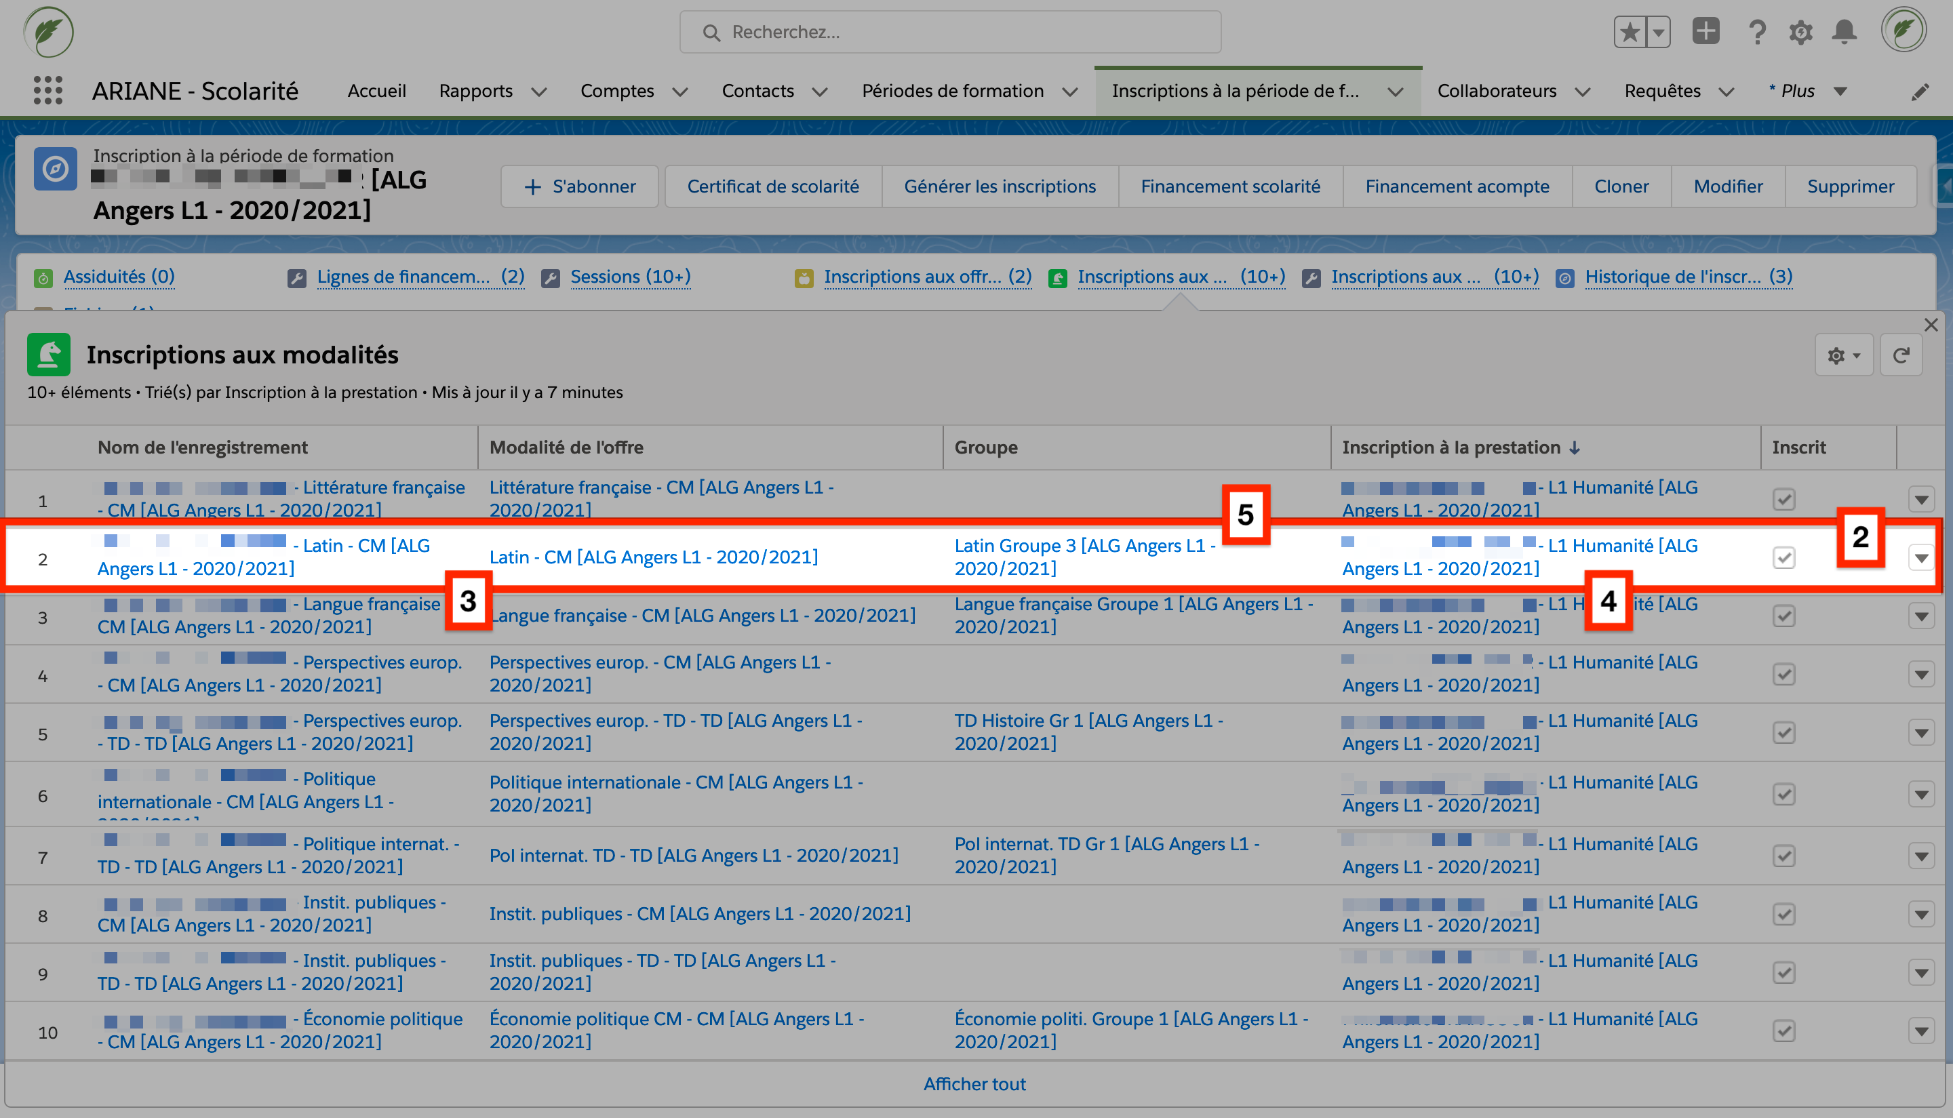Click the favorites star icon
The width and height of the screenshot is (1953, 1118).
pyautogui.click(x=1630, y=33)
